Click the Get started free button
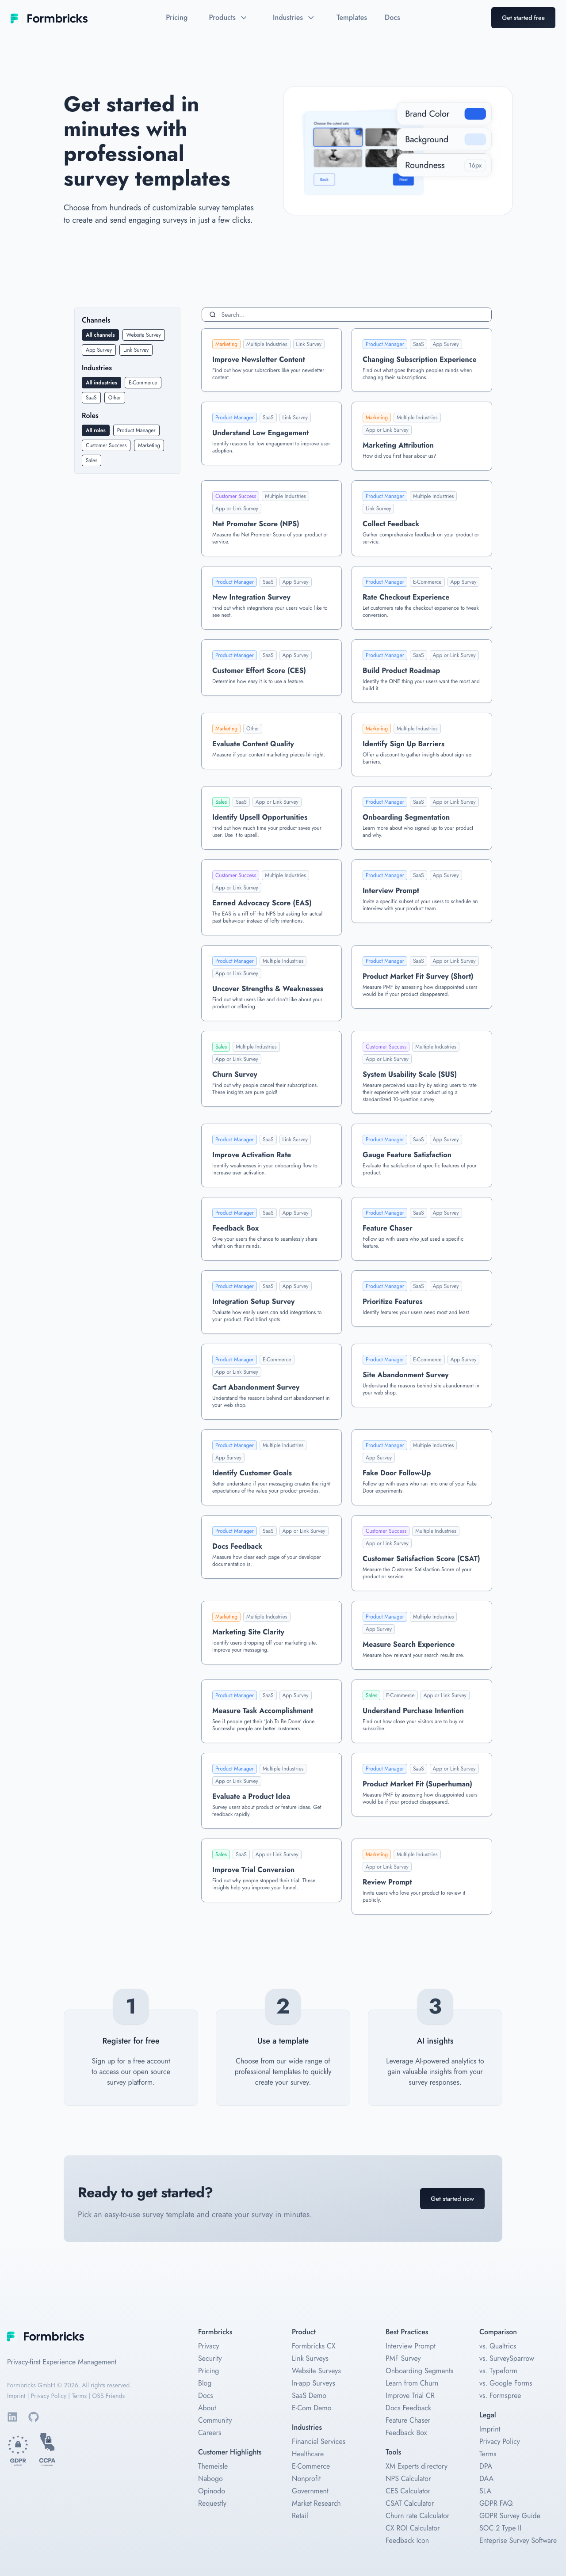This screenshot has width=566, height=2576. [x=523, y=18]
